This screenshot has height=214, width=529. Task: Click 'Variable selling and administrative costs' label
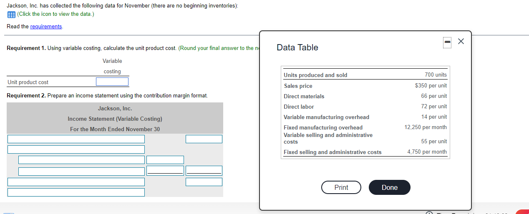tap(328, 139)
